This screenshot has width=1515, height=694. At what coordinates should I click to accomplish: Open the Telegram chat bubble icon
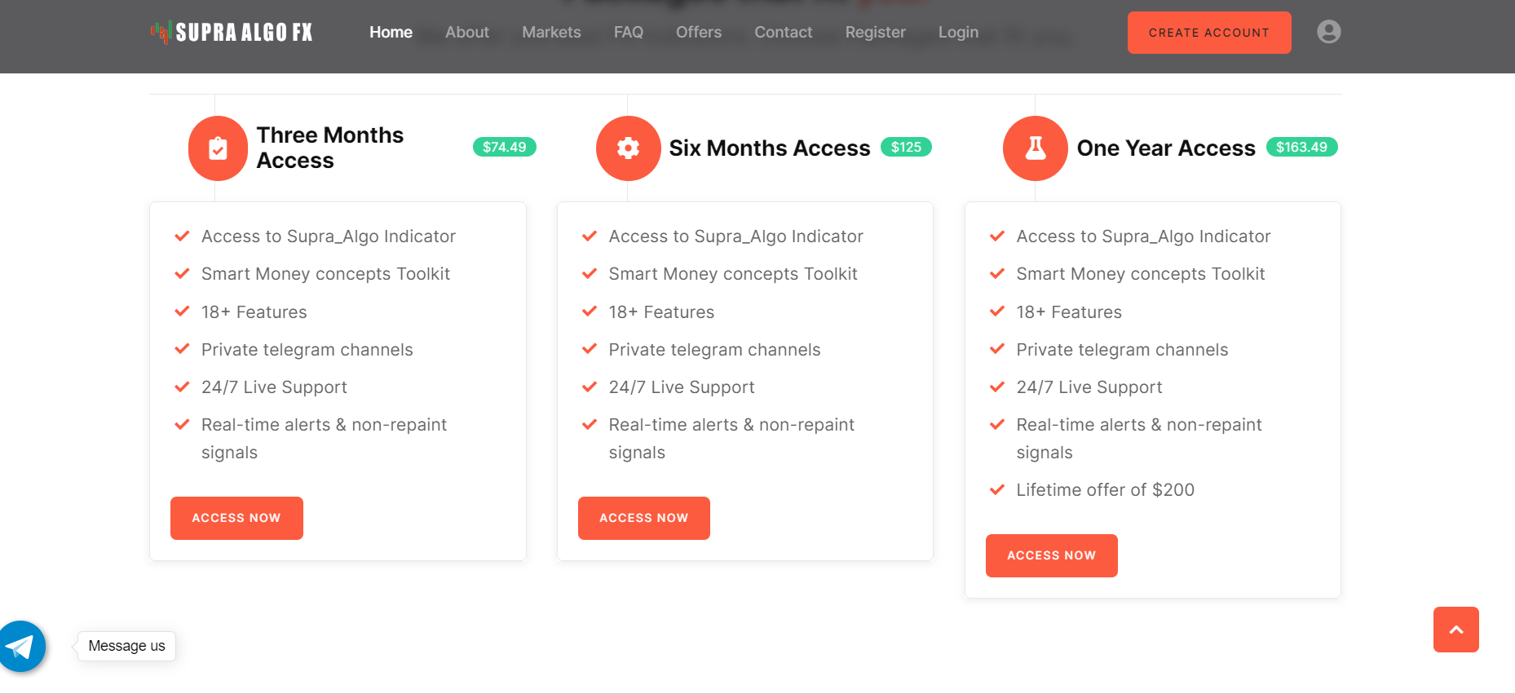click(x=21, y=647)
